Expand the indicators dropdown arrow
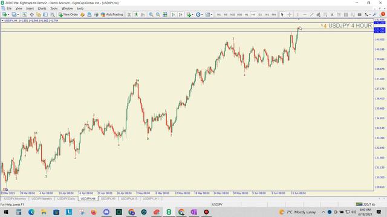This screenshot has width=387, height=217. pyautogui.click(x=193, y=14)
